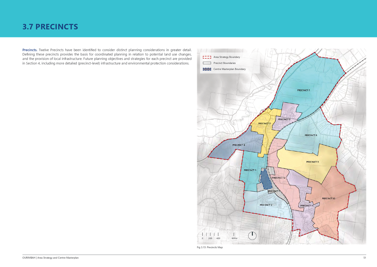Select the PRECINCT 9 yellow area label
This screenshot has height=267, width=377.
(x=312, y=162)
